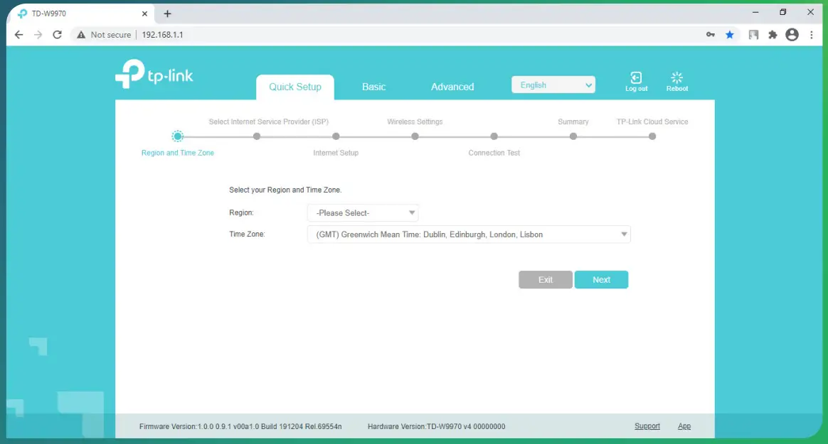Open the App link
The image size is (828, 444).
[x=684, y=426]
